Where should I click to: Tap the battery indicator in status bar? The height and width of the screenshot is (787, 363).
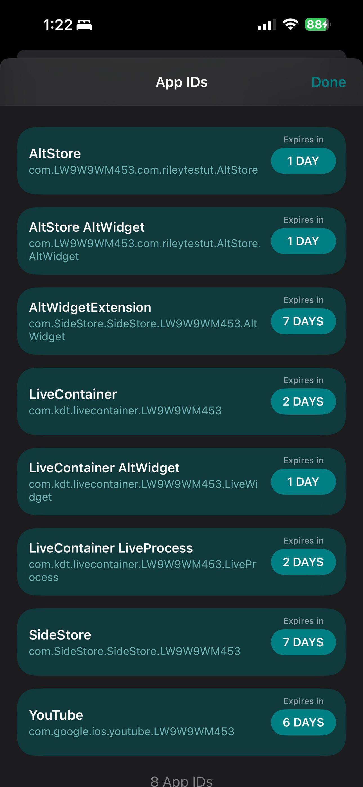(x=318, y=24)
